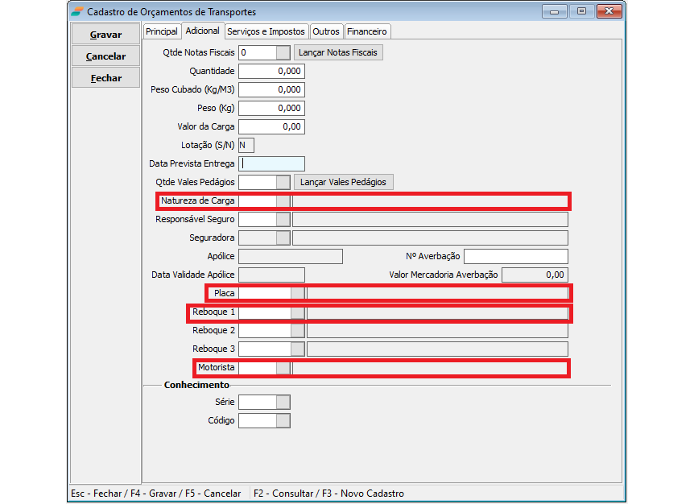This screenshot has width=694, height=504.
Task: Open the lookup button beside Natureza de Carga
Action: pyautogui.click(x=283, y=200)
